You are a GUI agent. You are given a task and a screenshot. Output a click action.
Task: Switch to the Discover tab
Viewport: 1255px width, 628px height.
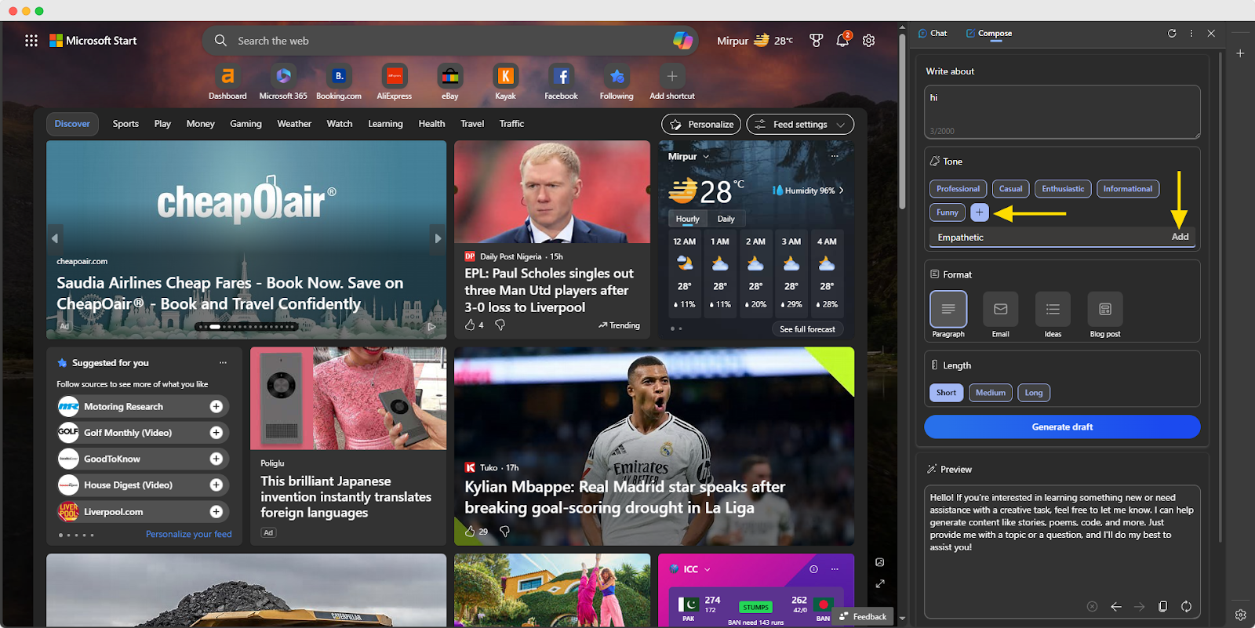click(72, 124)
